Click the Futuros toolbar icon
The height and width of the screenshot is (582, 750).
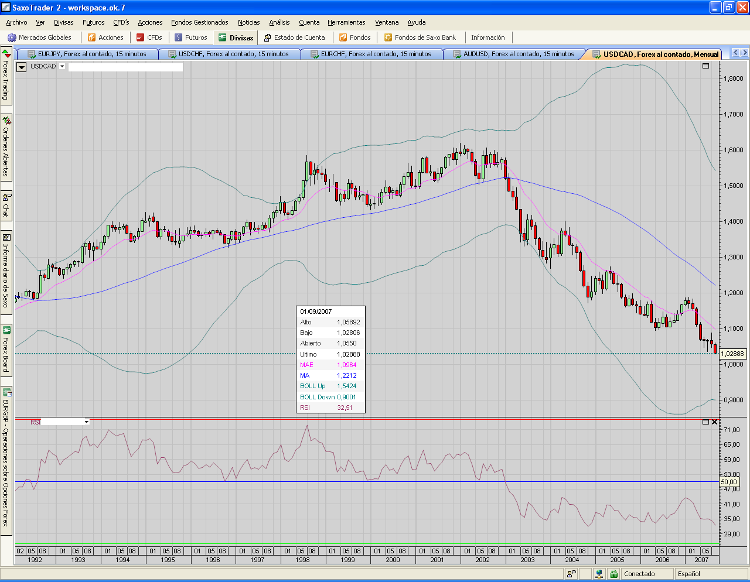(179, 37)
